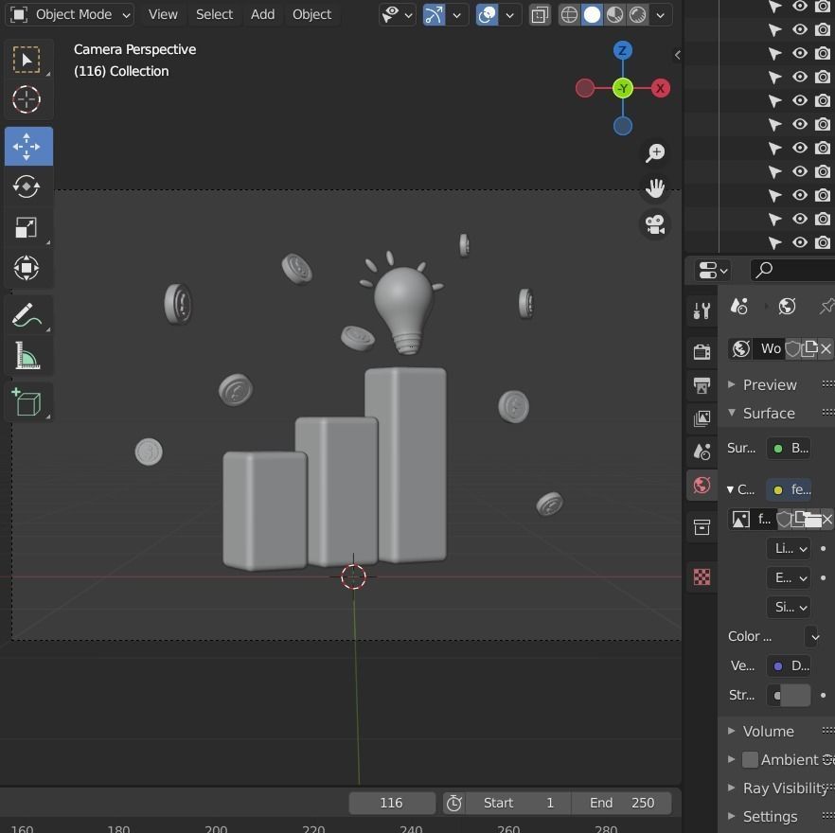
Task: Choose the Measure ruler tool
Action: (27, 355)
